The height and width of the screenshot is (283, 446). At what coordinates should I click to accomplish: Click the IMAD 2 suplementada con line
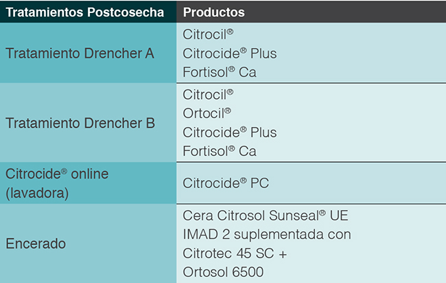click(267, 234)
